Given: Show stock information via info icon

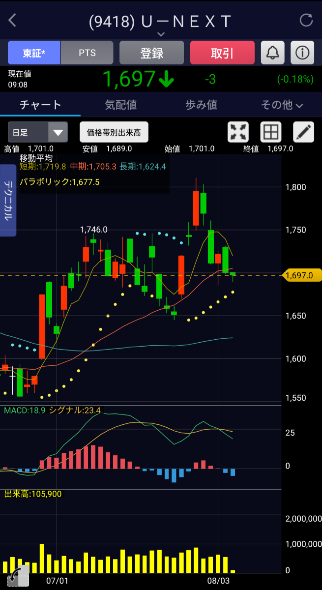Looking at the screenshot, I should tap(302, 53).
